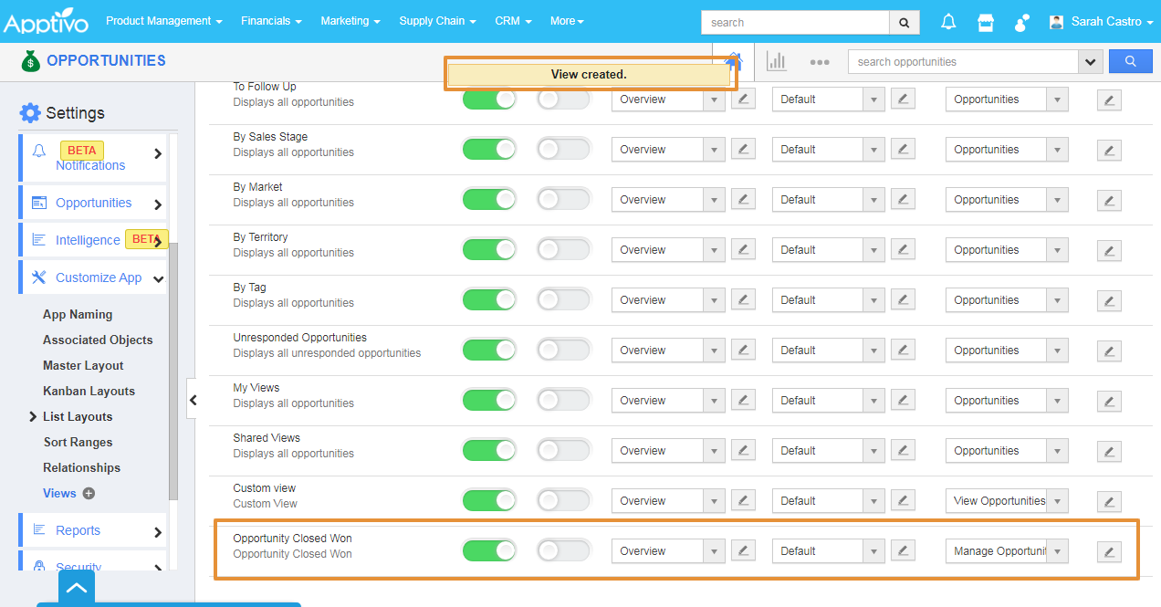
Task: Collapse the settings sidebar with left arrow
Action: tap(193, 399)
